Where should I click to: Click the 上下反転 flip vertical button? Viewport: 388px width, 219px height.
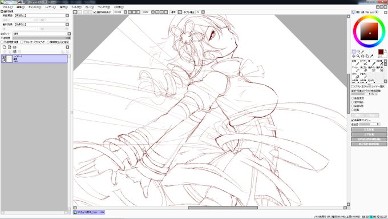point(369,134)
